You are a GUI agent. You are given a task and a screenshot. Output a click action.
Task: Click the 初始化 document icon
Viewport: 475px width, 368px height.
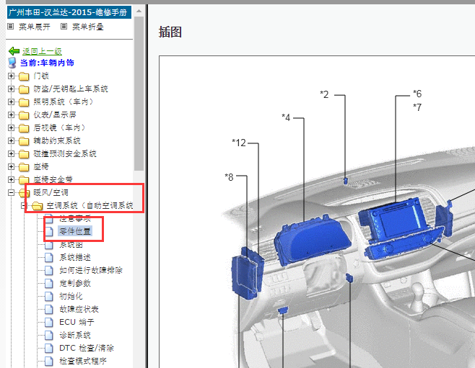(x=49, y=297)
